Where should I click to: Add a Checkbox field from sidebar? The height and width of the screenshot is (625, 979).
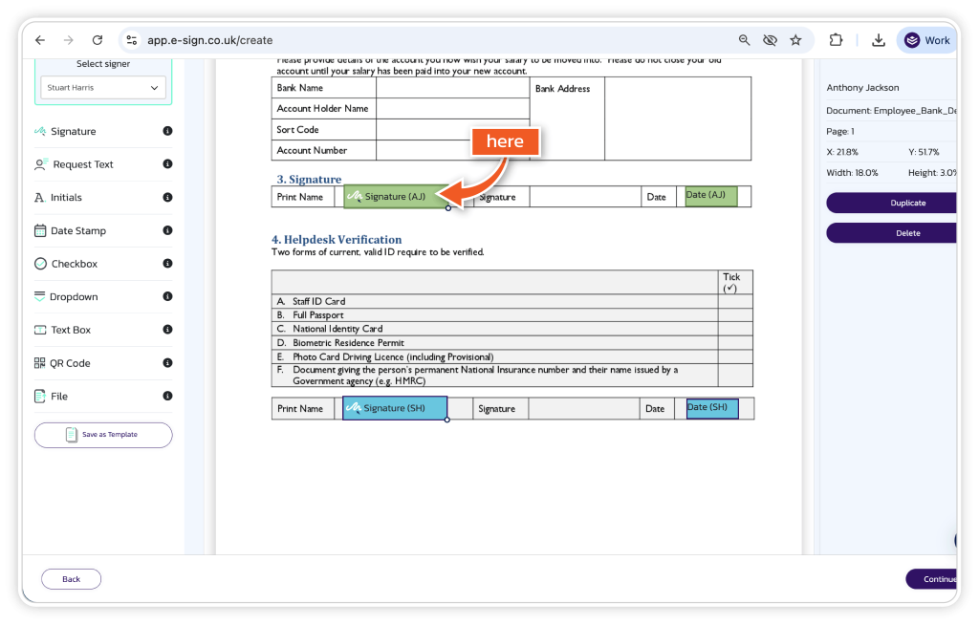coord(74,264)
